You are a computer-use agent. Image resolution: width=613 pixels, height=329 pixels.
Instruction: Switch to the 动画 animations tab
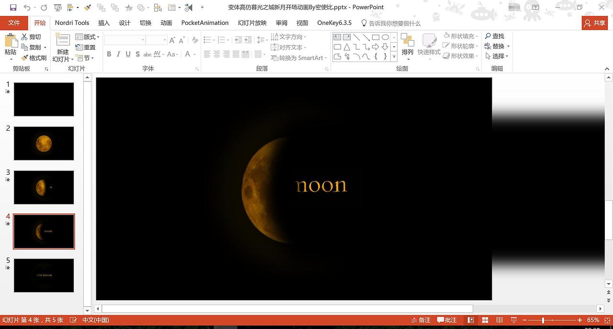coord(166,23)
